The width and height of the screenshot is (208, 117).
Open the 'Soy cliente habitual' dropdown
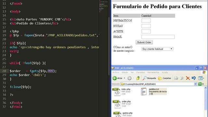pyautogui.click(x=157, y=49)
